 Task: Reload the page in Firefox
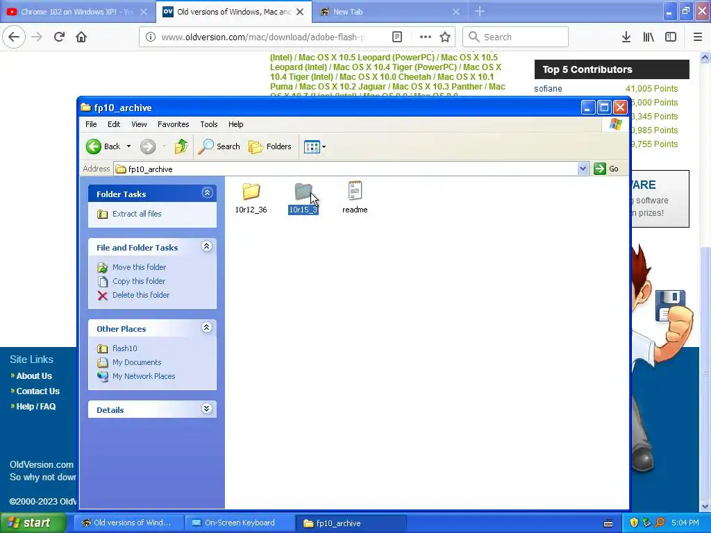point(60,37)
